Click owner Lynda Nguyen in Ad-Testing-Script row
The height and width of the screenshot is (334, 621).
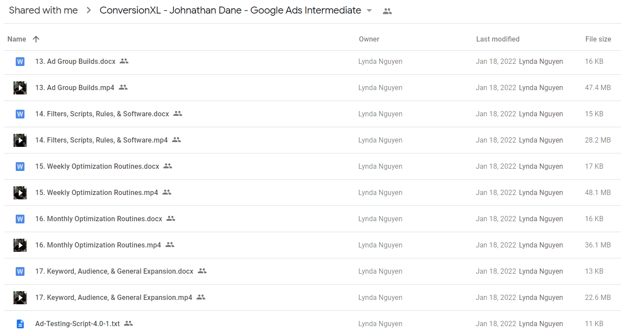click(x=380, y=324)
